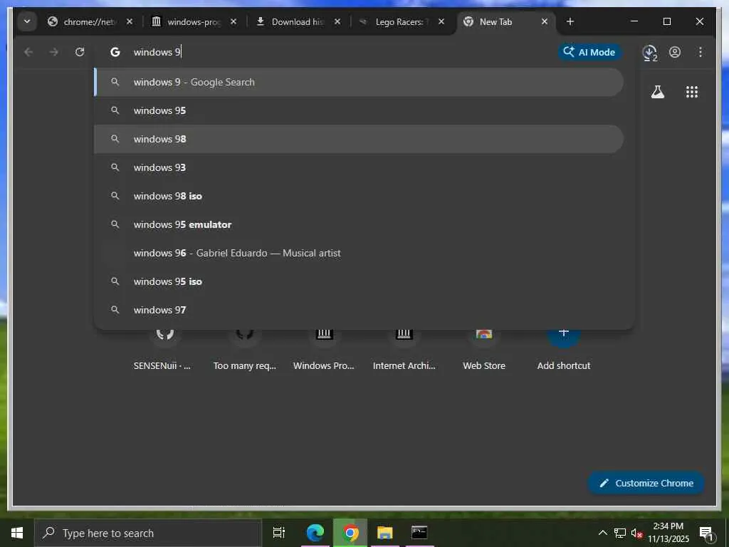The width and height of the screenshot is (729, 547).
Task: Open the profile account icon
Action: point(675,52)
